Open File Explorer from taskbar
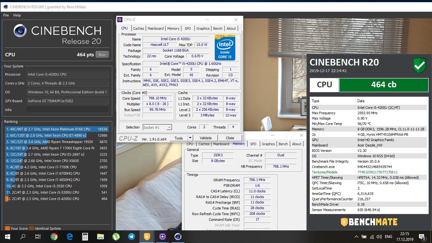This screenshot has width=432, height=243. [100, 236]
